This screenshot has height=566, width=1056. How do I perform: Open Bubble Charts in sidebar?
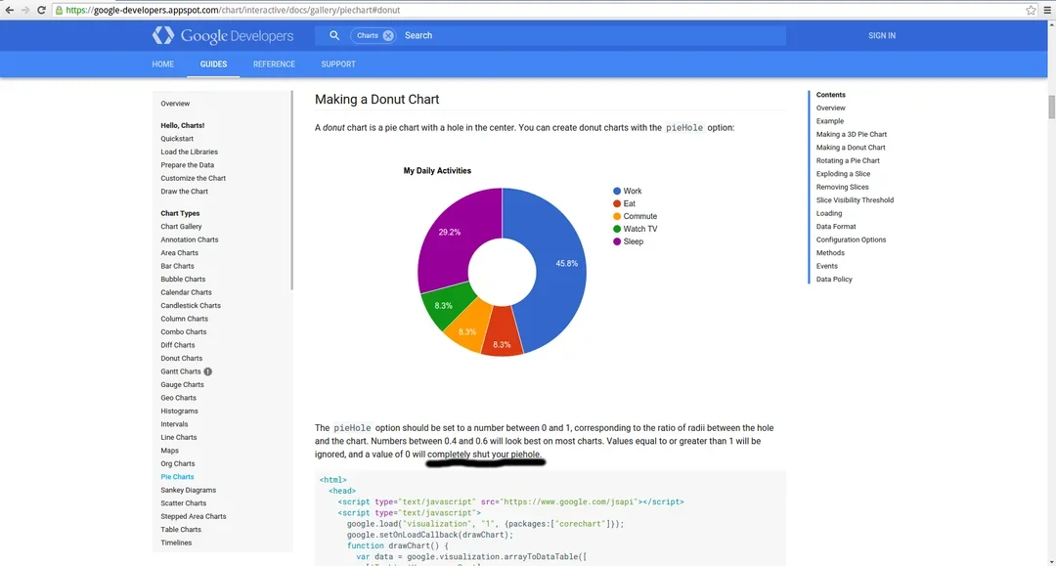click(183, 280)
